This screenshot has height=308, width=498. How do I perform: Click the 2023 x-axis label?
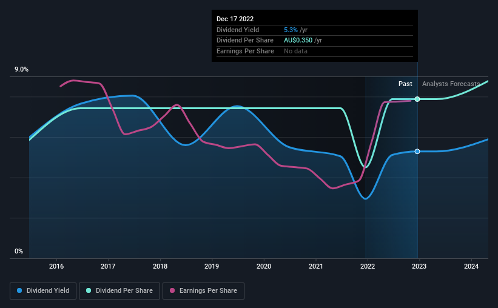[x=419, y=266]
